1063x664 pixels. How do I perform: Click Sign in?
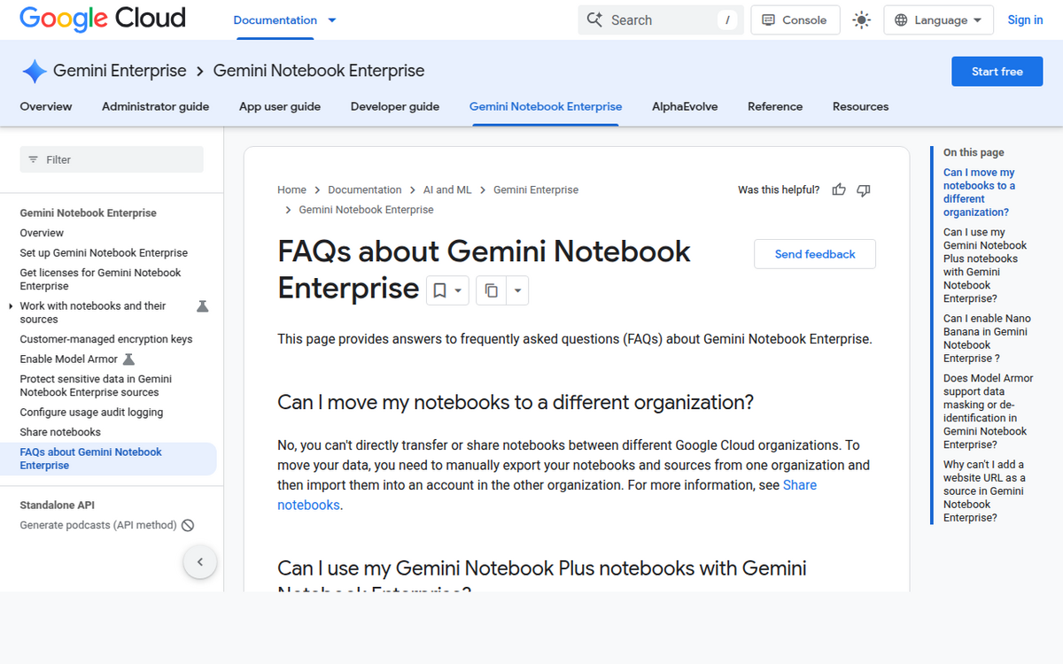1025,20
